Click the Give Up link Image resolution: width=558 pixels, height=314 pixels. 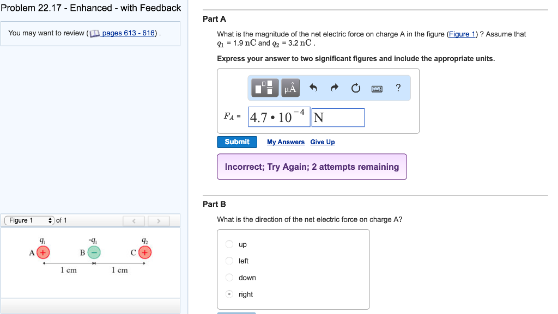click(323, 142)
